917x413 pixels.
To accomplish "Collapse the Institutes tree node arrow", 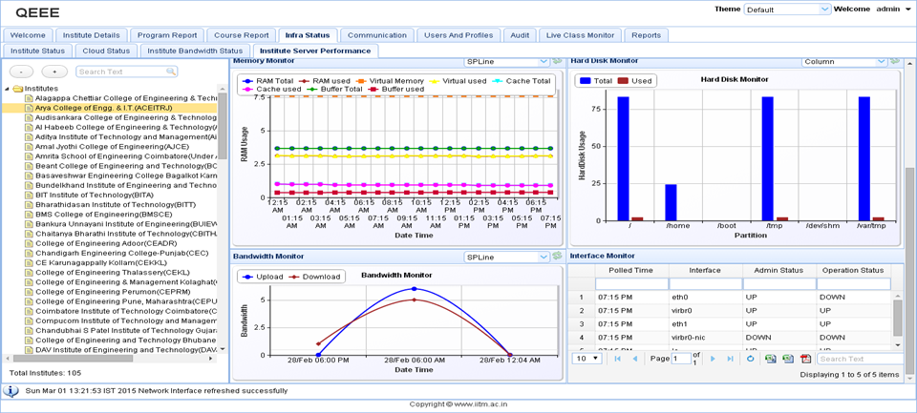I will (x=7, y=89).
